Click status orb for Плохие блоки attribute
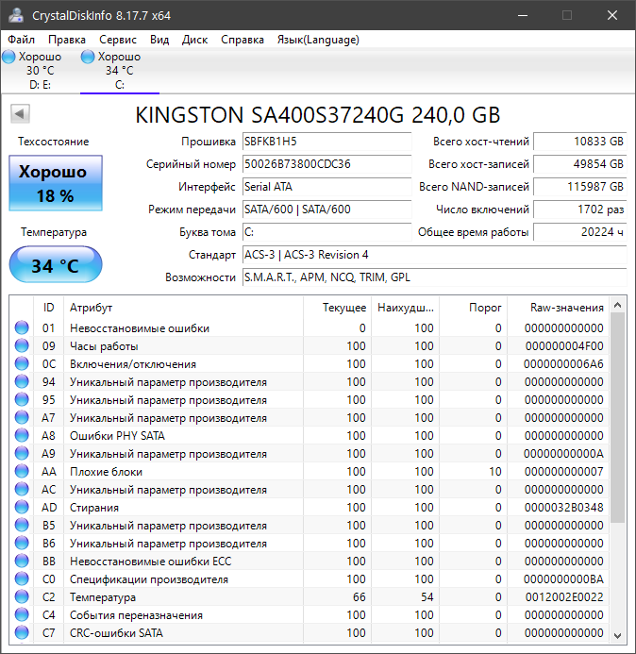The image size is (636, 654). coord(22,472)
